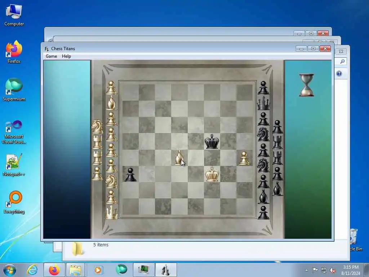Maximize the Chess Titans window
The height and width of the screenshot is (277, 369).
point(313,49)
